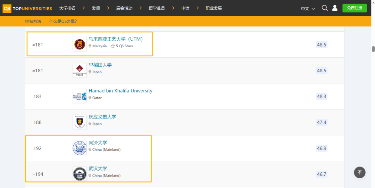This screenshot has height=188, width=375.
Task: Click the Tongji University emblem
Action: 80,148
